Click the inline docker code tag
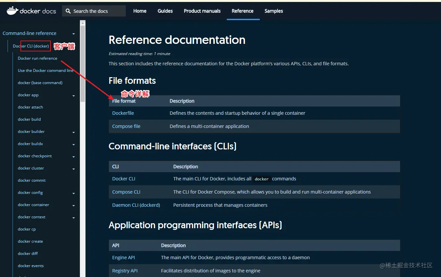 (262, 179)
